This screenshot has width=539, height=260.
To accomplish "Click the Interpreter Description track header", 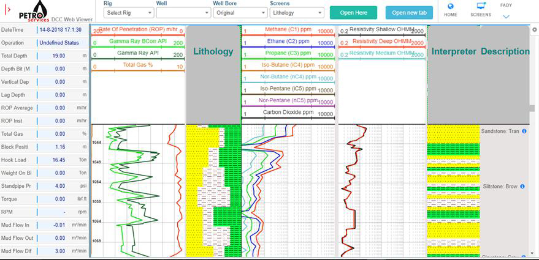I will [x=480, y=52].
